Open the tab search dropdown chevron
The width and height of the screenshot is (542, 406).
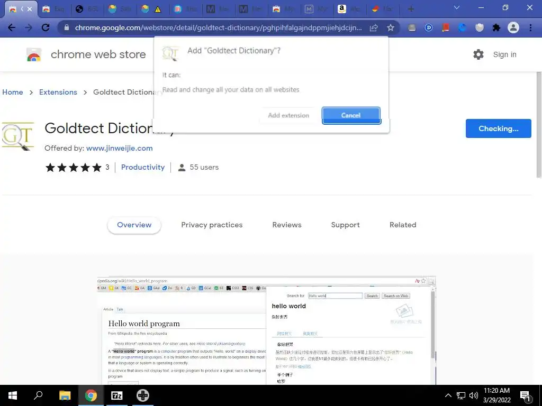click(457, 7)
